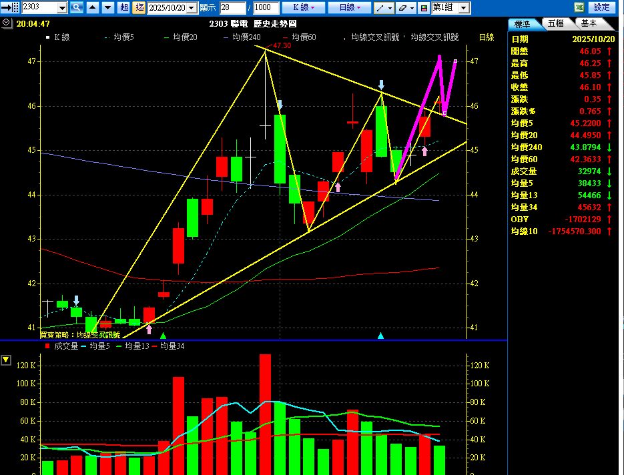Click the yellow 日線 label beside the legend

click(487, 37)
